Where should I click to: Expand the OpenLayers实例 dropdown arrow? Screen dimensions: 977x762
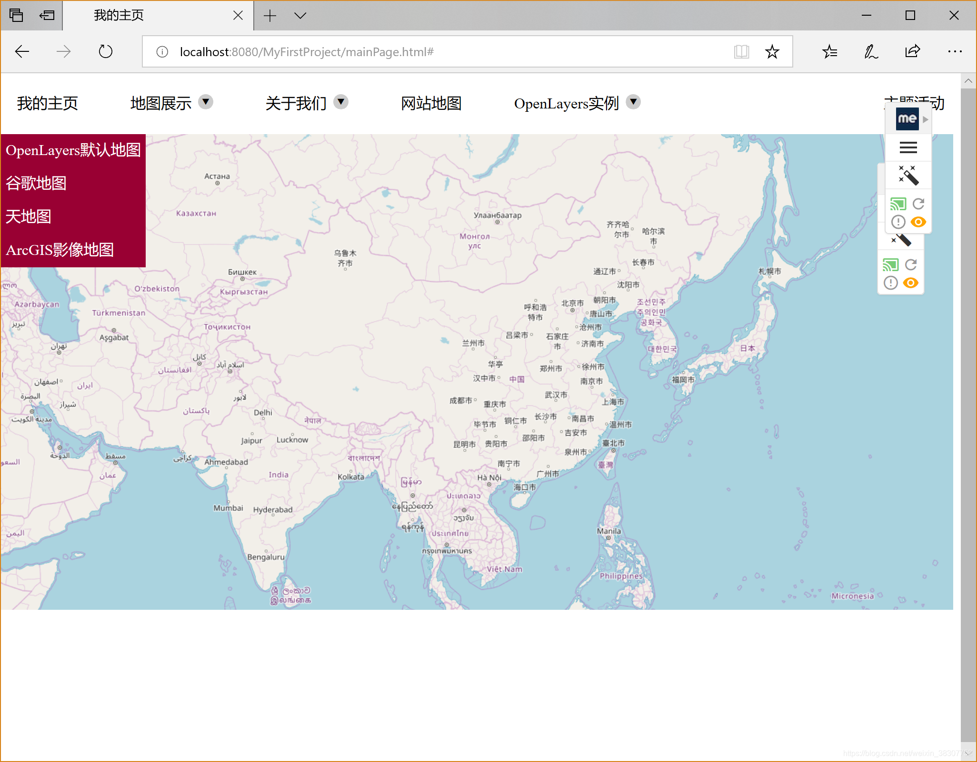point(633,102)
